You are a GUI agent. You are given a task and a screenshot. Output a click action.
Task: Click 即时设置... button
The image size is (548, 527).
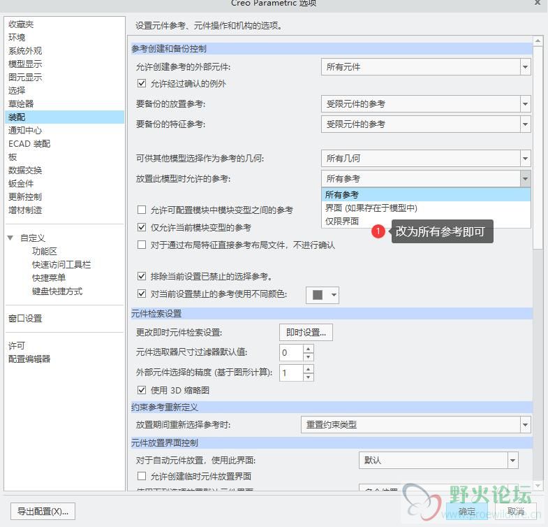(306, 333)
